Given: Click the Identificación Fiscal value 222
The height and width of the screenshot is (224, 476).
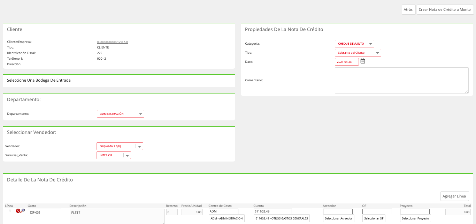Looking at the screenshot, I should click(100, 53).
